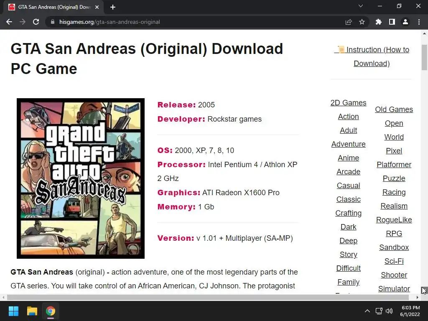The image size is (428, 321).
Task: Click the 'ATI Radeon X1600 Pro' text
Action: point(241,192)
